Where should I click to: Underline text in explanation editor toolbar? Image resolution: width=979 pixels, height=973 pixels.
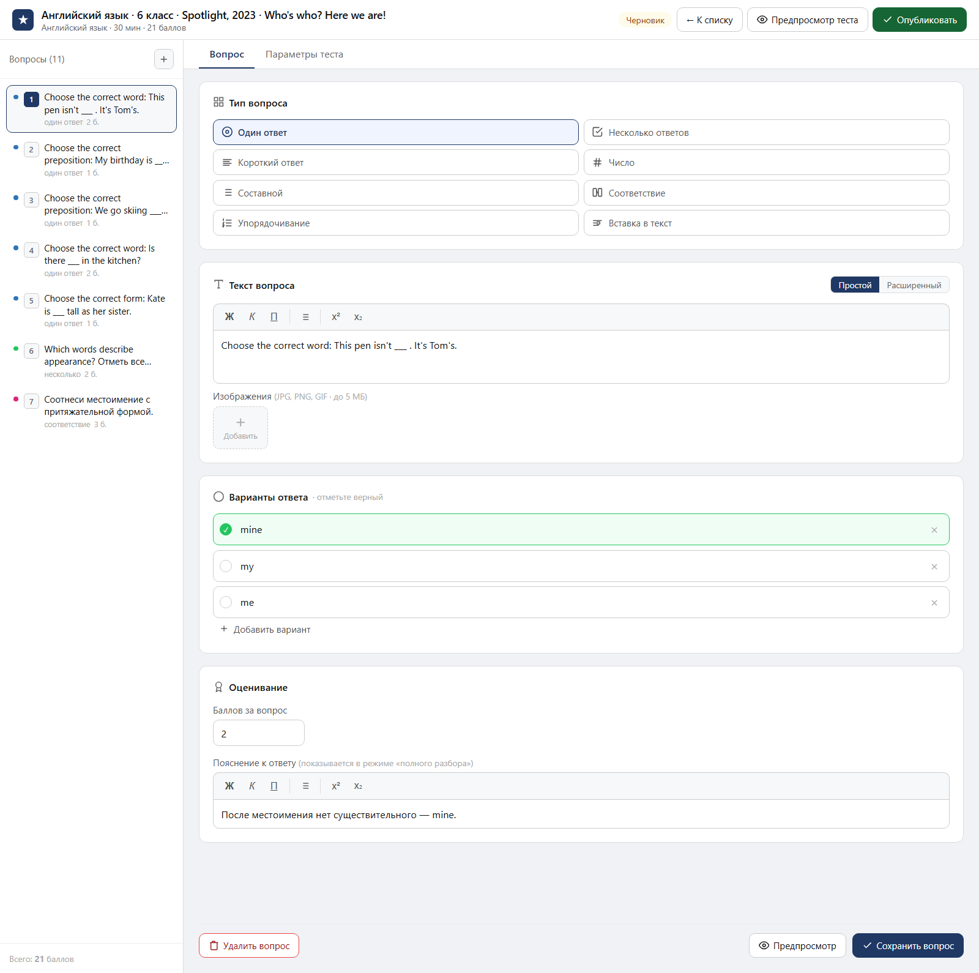tap(274, 786)
